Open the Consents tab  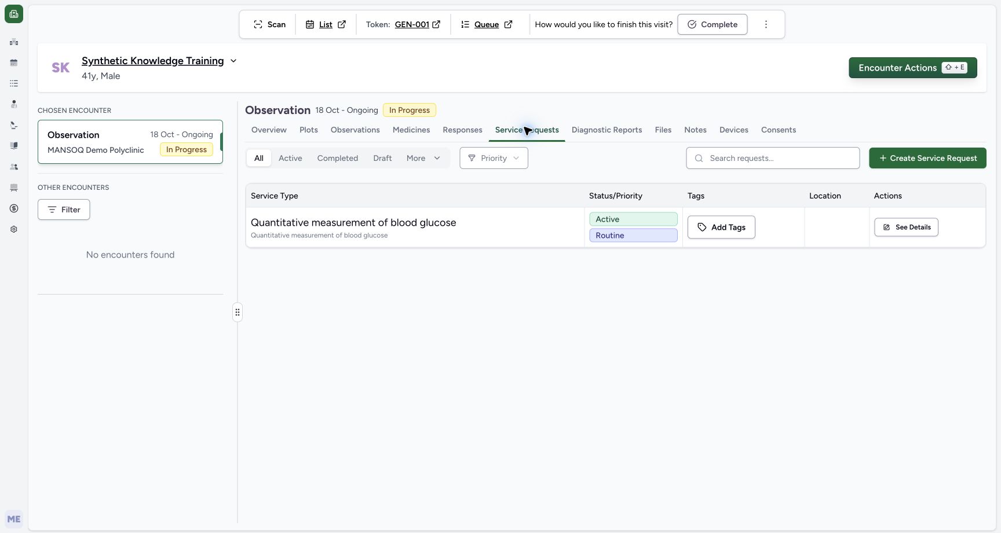coord(779,130)
